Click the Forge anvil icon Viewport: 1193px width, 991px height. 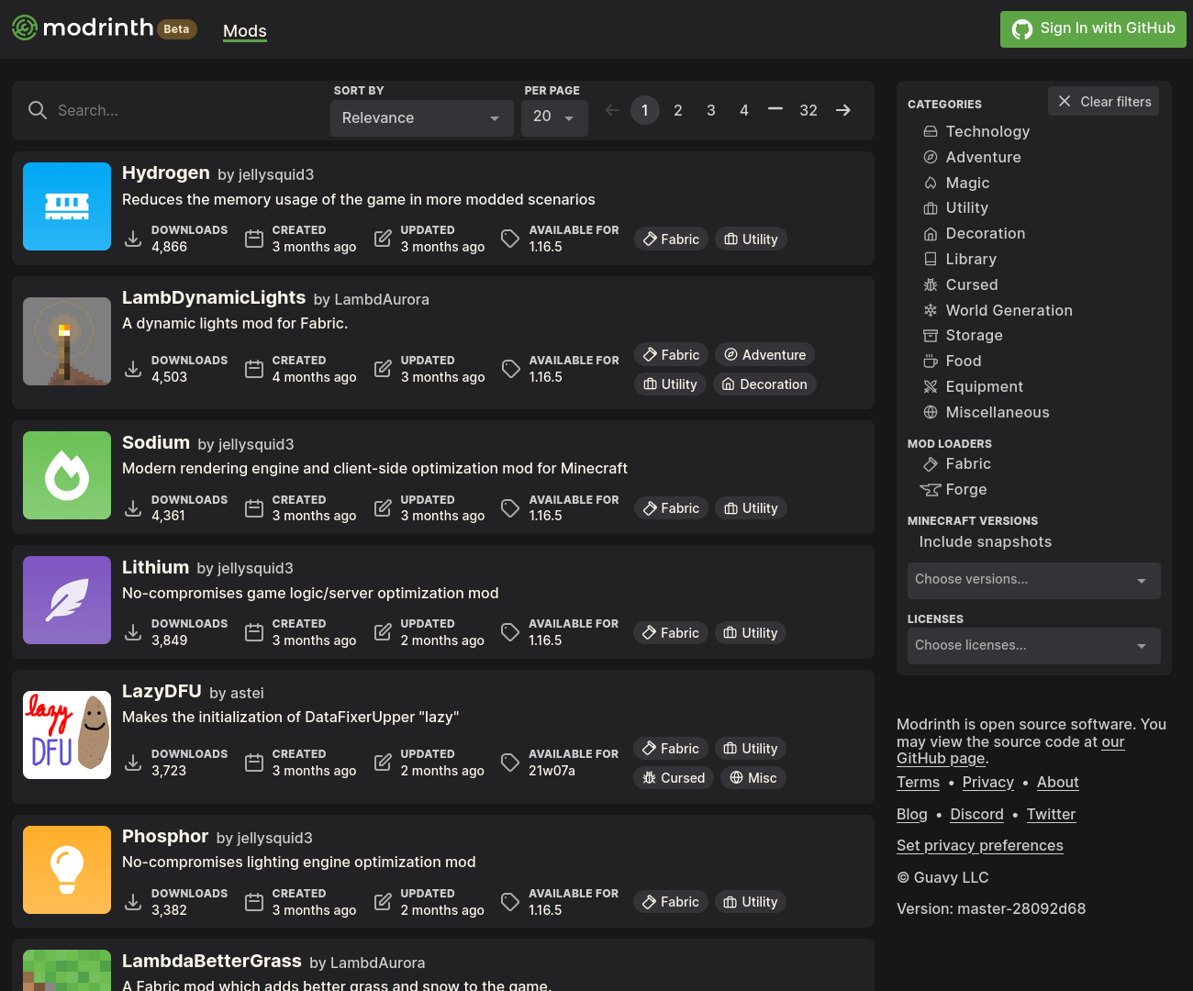(931, 490)
